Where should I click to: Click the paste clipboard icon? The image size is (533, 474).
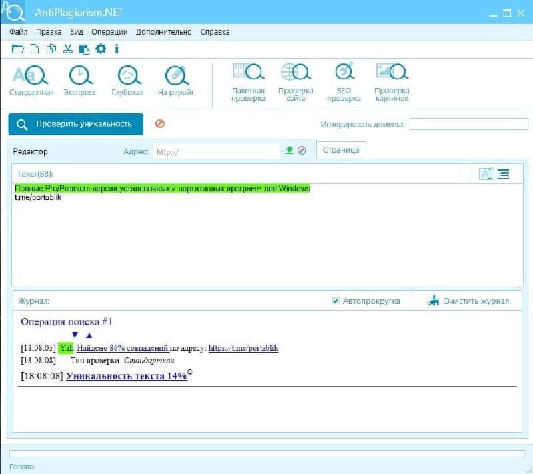[84, 49]
